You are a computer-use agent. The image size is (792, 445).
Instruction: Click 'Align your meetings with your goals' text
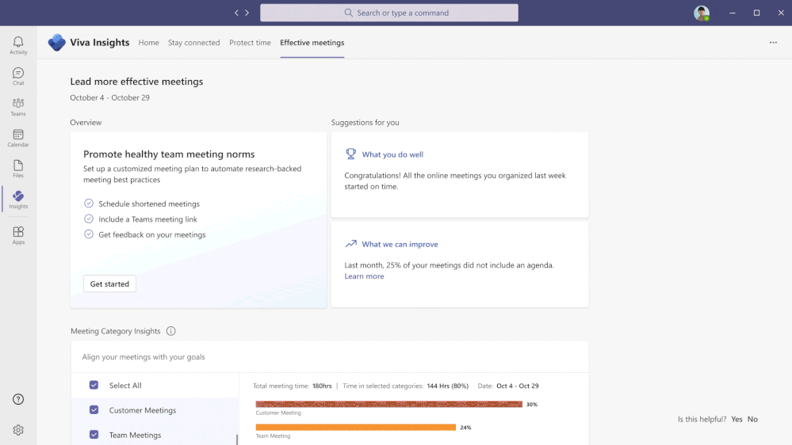coord(143,356)
